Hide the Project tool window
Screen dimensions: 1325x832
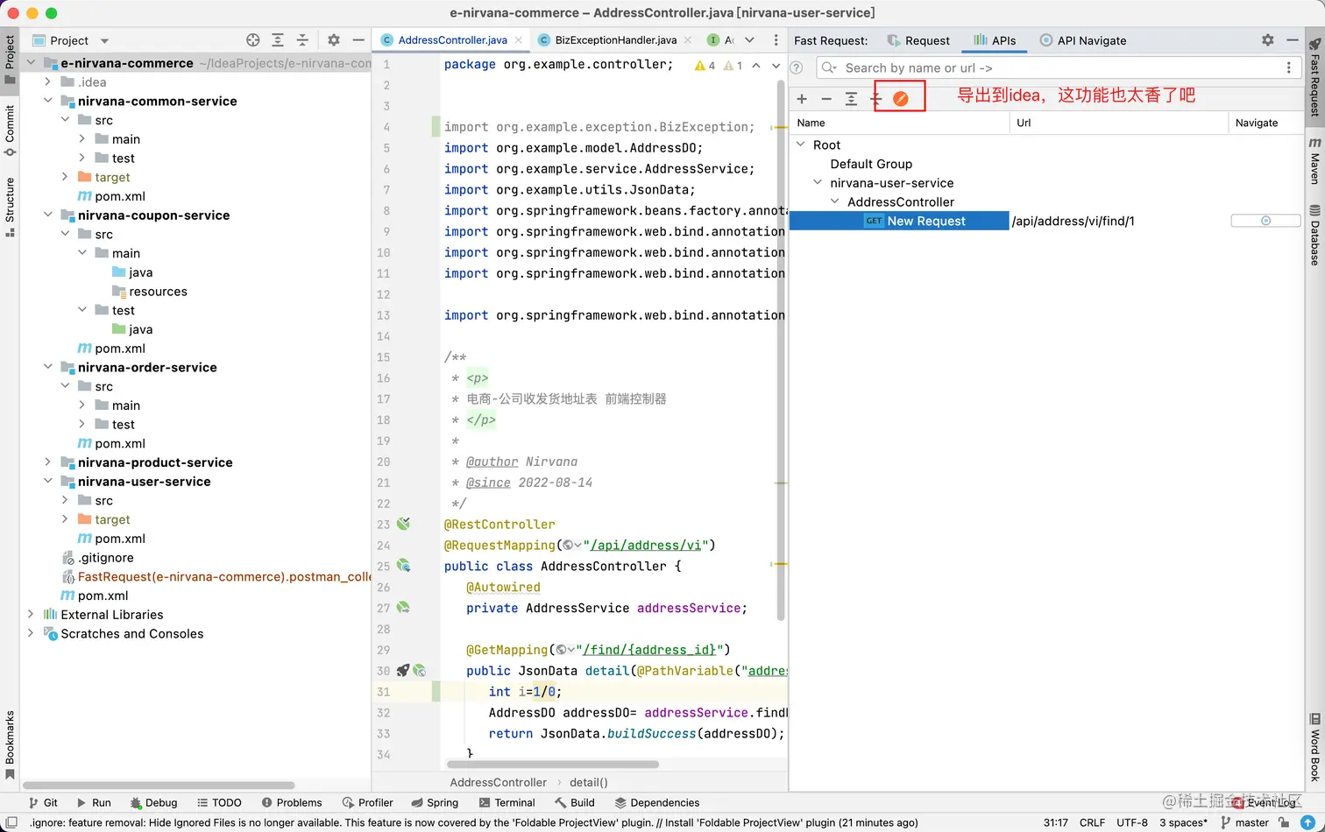(358, 40)
